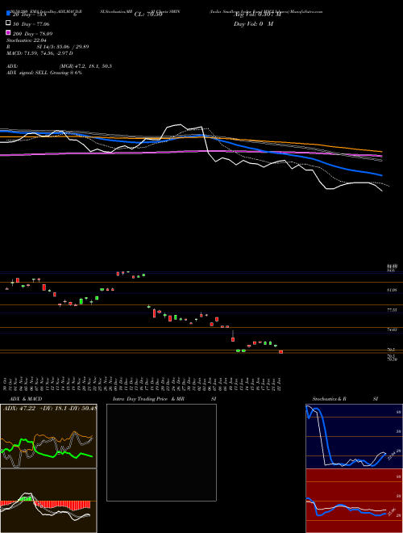
Task: Click the RSI 14/3 values line
Action: [x=48, y=47]
